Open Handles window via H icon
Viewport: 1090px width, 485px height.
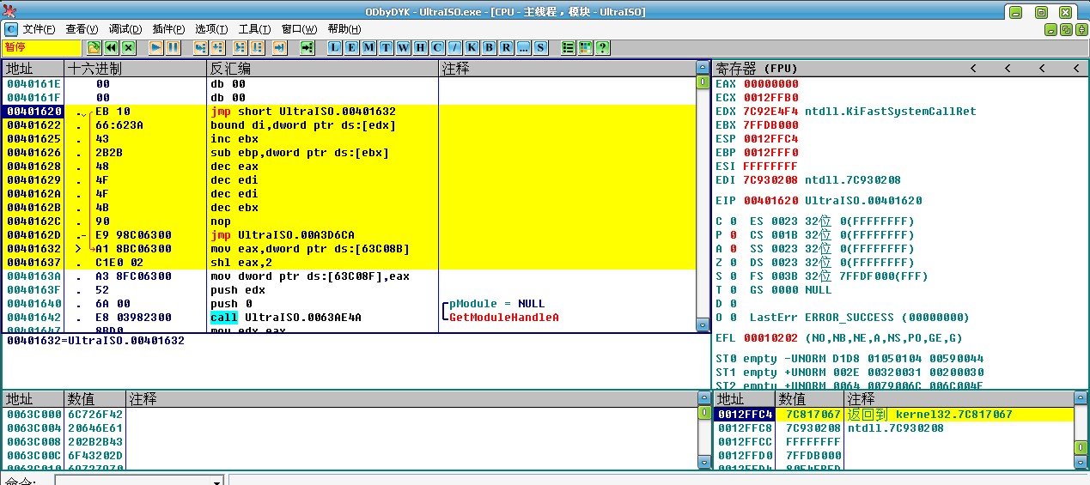(x=420, y=47)
